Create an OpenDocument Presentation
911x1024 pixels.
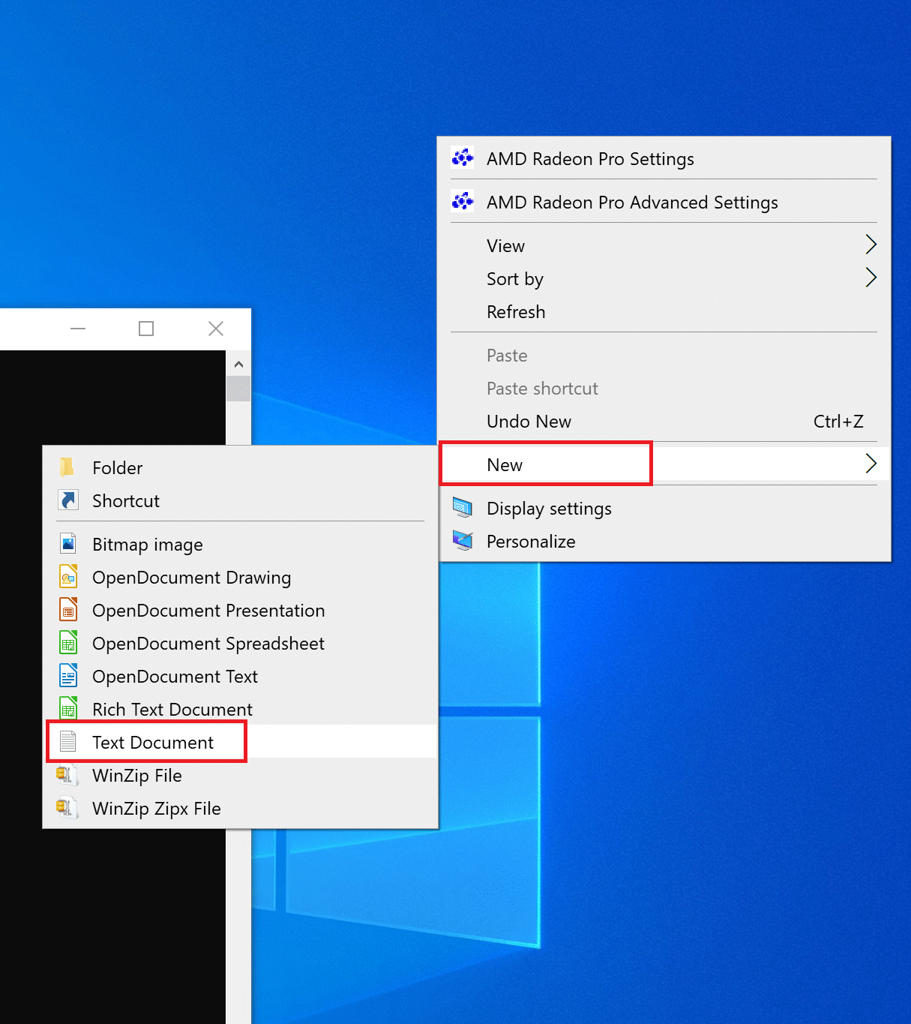[x=208, y=610]
